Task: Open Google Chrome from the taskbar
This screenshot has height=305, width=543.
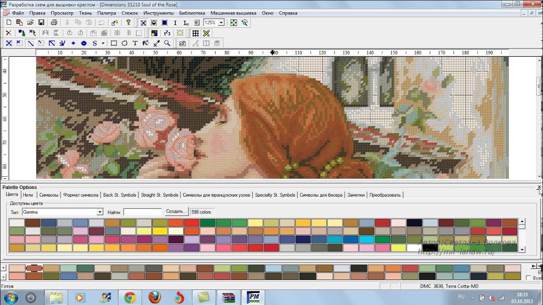Action: 130,297
